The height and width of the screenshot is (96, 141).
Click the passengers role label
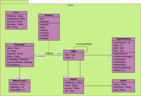point(40,56)
